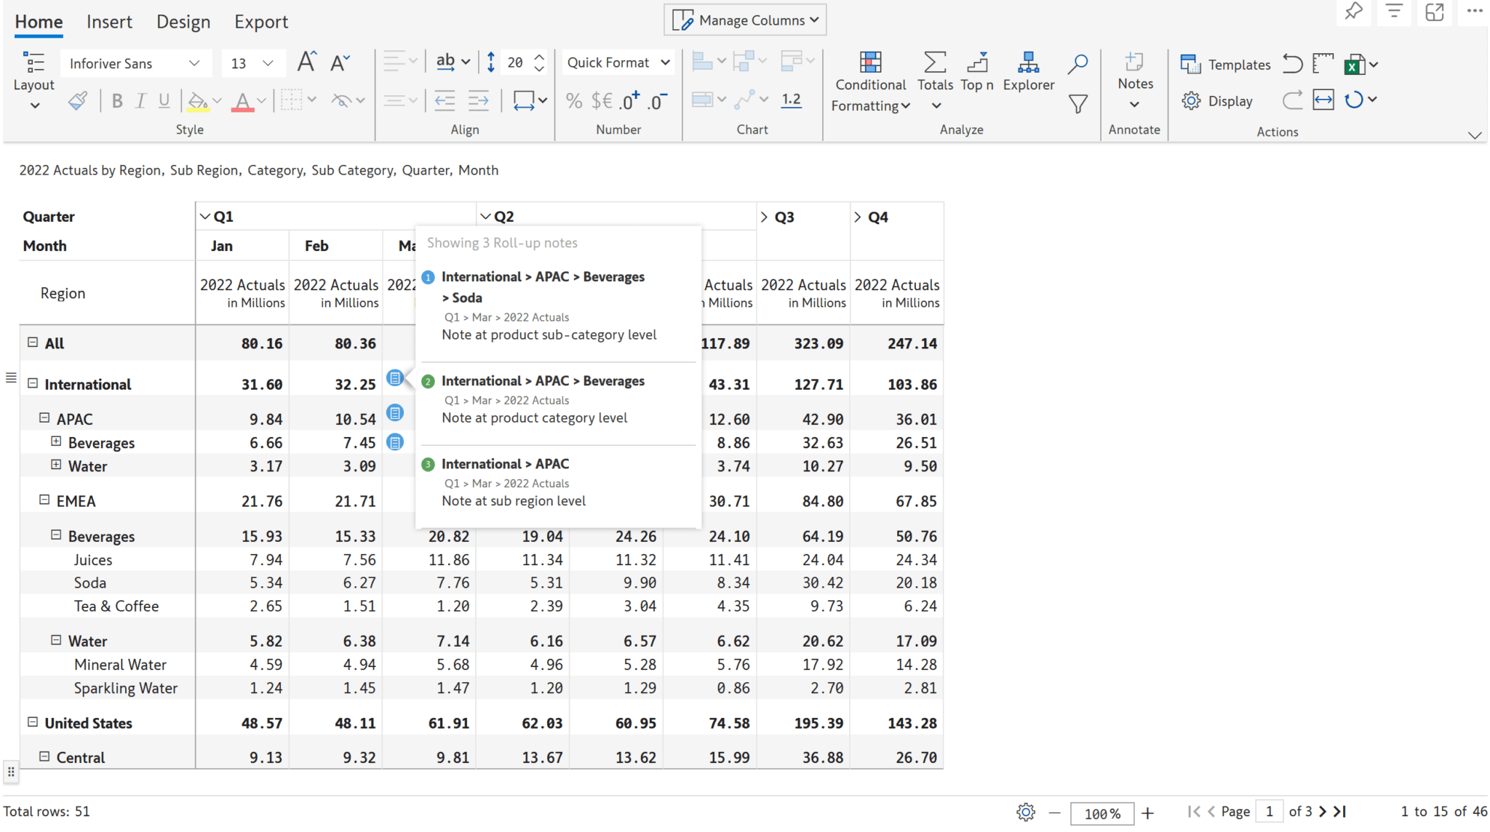
Task: Jump to the last page
Action: click(1340, 812)
